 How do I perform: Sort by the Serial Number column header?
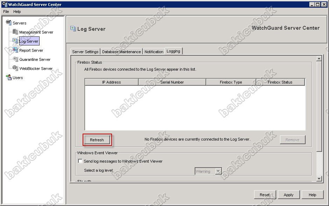pyautogui.click(x=172, y=82)
